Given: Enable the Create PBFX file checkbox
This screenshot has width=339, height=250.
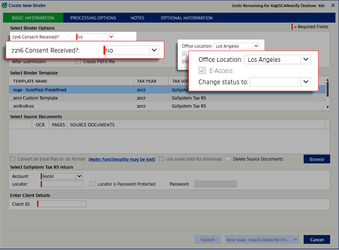Looking at the screenshot, I should 78,62.
